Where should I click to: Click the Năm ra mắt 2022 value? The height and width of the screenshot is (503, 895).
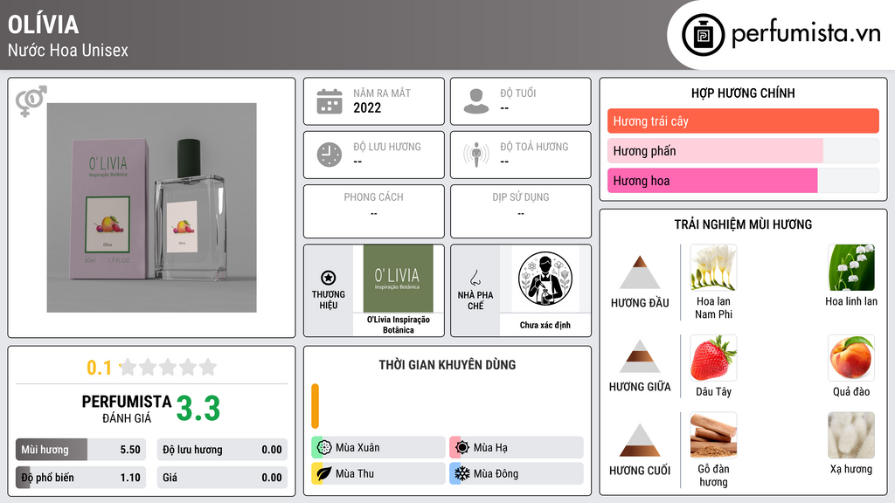pyautogui.click(x=367, y=107)
